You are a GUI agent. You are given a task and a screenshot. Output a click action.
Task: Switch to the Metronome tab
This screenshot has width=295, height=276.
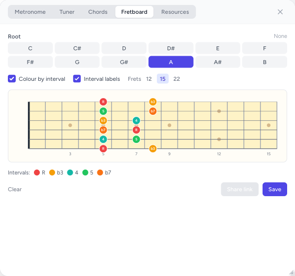[30, 12]
